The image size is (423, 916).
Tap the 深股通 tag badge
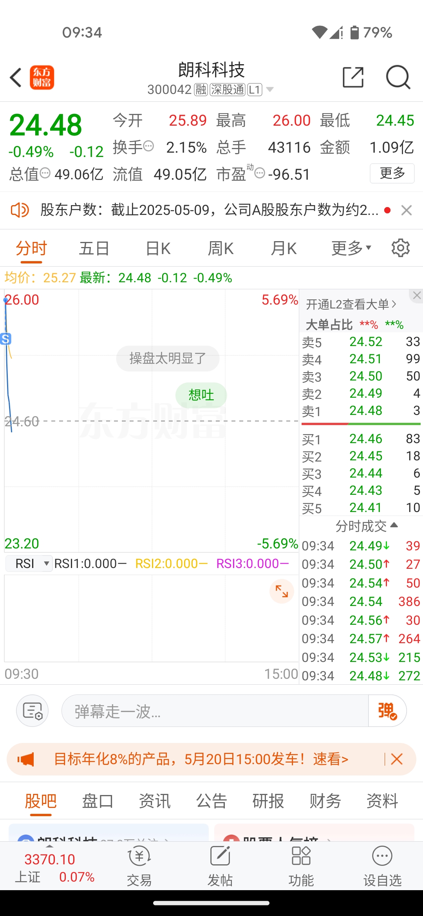tap(228, 90)
